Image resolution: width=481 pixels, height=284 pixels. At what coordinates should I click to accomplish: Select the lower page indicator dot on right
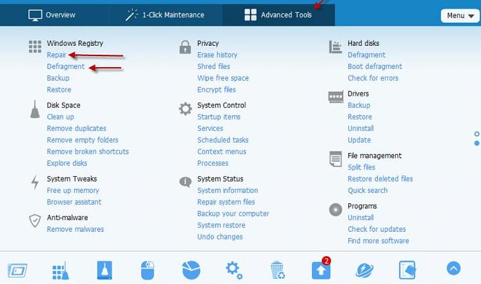477,143
